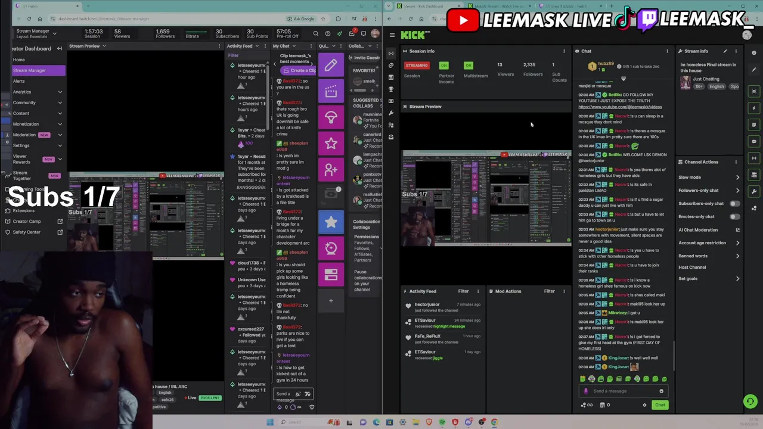The width and height of the screenshot is (763, 429).
Task: Expand Slow mode options in Kick
Action: [x=737, y=178]
